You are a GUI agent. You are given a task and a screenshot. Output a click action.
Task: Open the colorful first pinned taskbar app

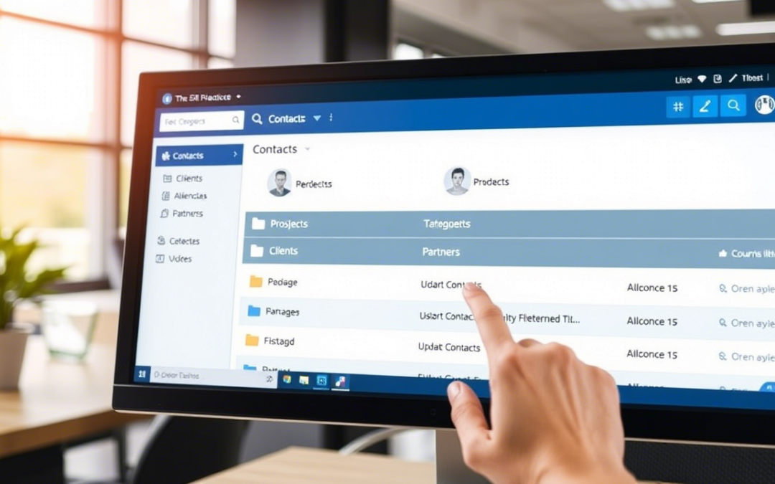click(286, 379)
